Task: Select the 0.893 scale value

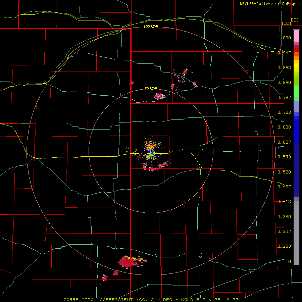Action: (284, 67)
